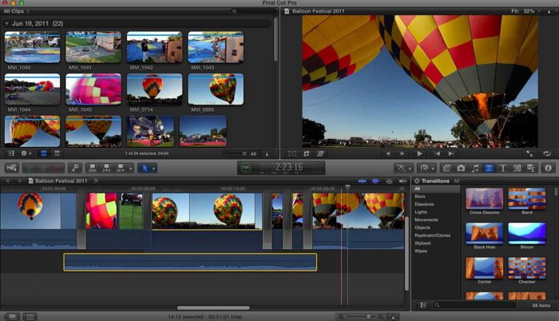The image size is (559, 321).
Task: Open the Transitions browser icon in toolbar
Action: (489, 168)
